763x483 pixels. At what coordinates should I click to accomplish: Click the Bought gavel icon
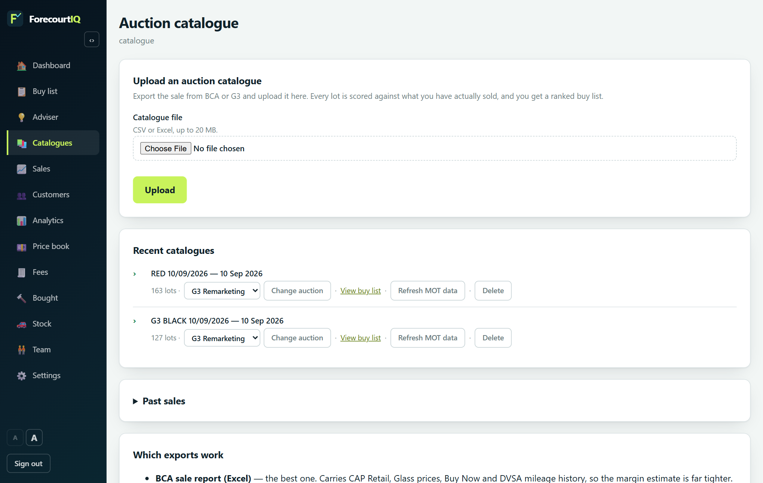[22, 298]
